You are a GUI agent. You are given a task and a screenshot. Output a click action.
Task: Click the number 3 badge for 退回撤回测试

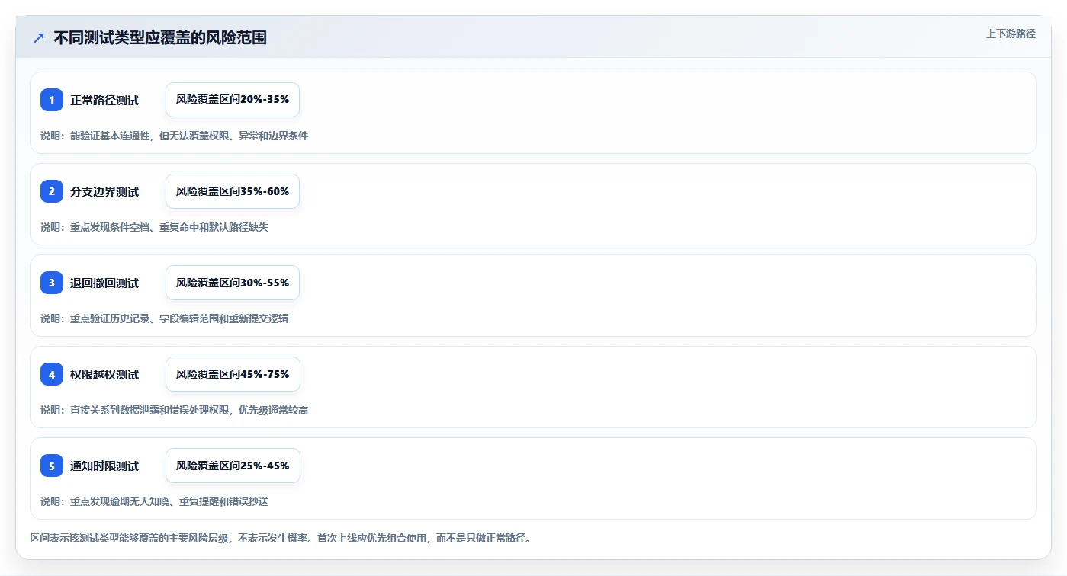pos(52,283)
